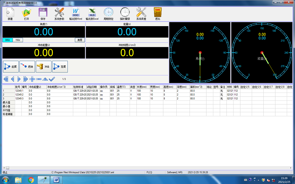Click the 最大值 summary row label
The width and height of the screenshot is (295, 184).
(8, 102)
